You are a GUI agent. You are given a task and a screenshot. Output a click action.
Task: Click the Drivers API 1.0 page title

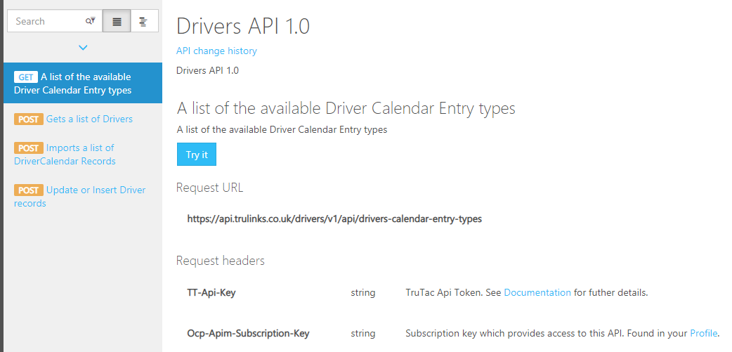(243, 26)
